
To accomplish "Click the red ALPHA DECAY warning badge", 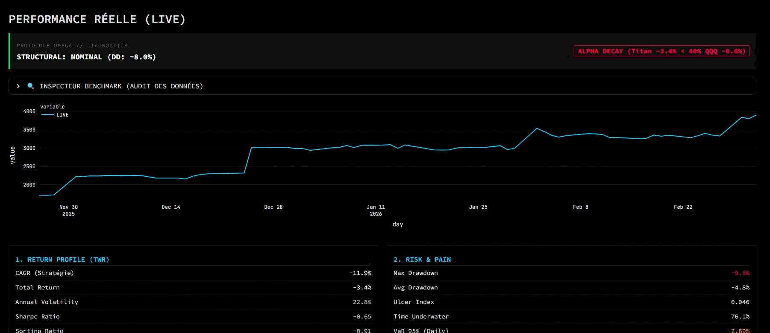I will pos(661,51).
